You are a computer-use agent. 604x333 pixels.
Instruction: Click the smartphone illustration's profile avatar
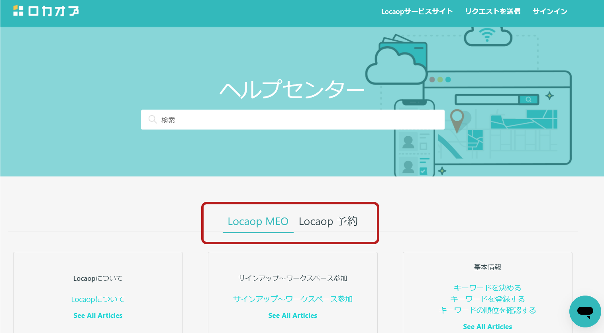pos(408,142)
